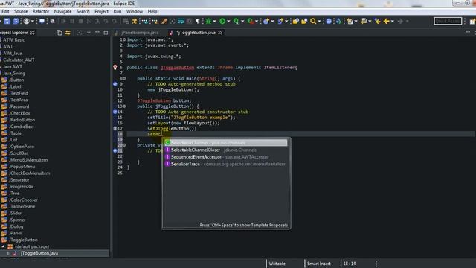
Task: Click the Open Perspective icon
Action: 472,22
